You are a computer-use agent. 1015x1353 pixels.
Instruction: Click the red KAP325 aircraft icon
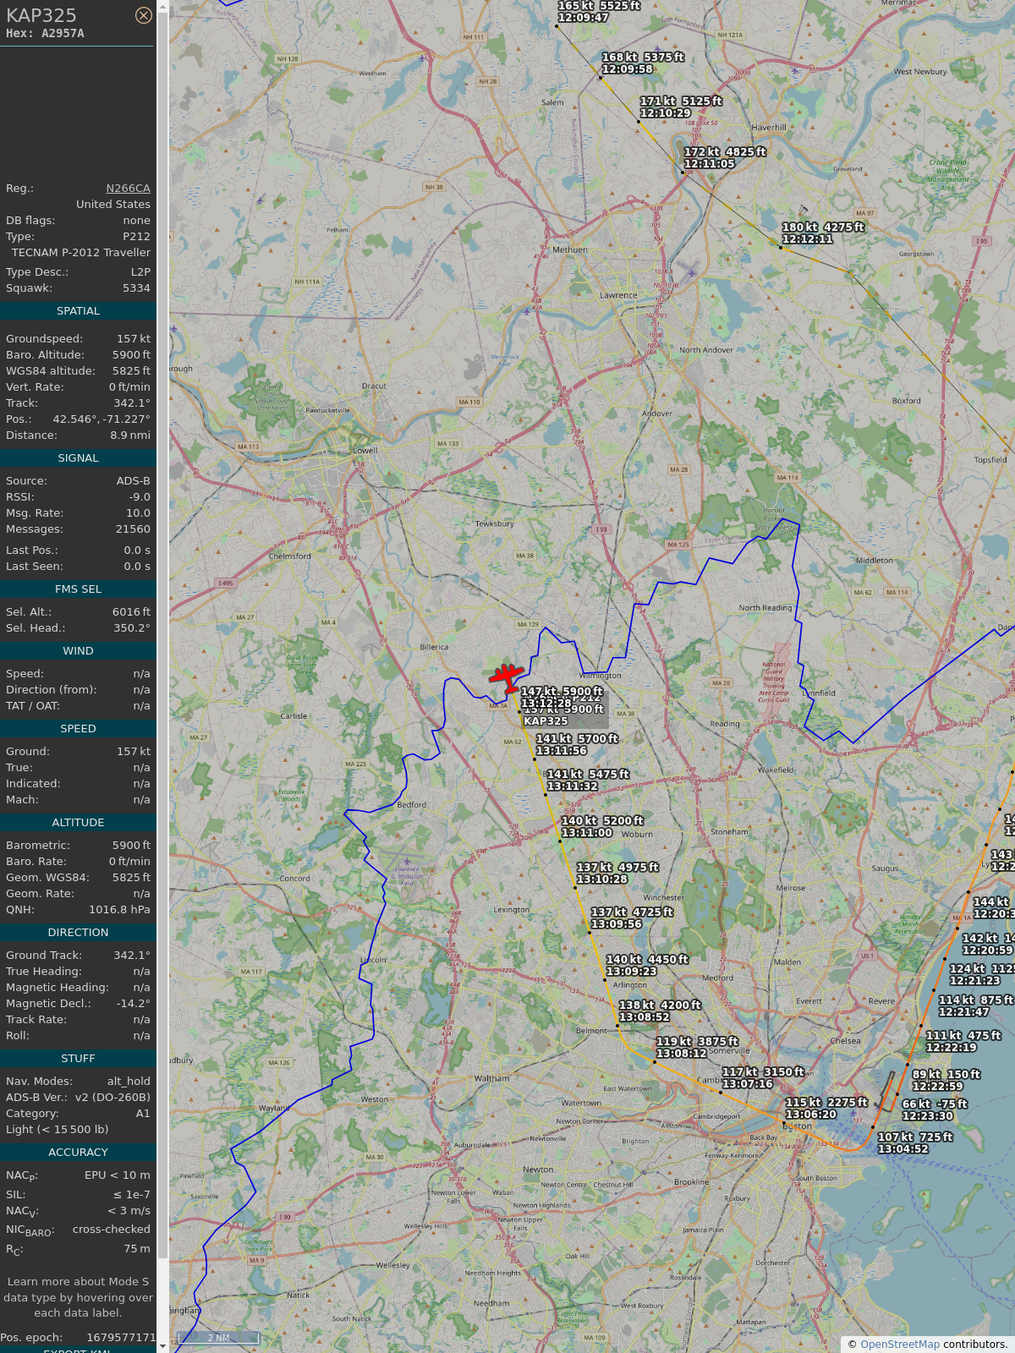coord(507,676)
